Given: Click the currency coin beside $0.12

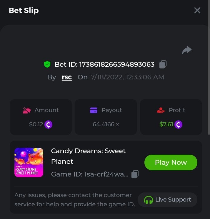Looking at the screenshot, I should (48, 125).
